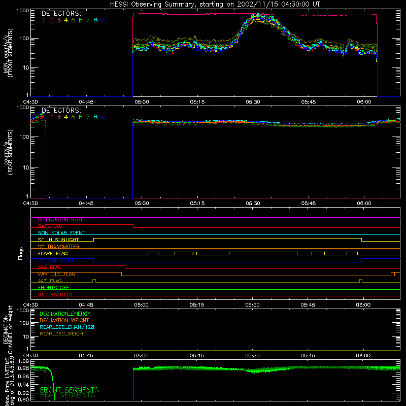The width and height of the screenshot is (406, 406).
Task: Click the 06:00 tick under front segments plot
Action: (364, 102)
